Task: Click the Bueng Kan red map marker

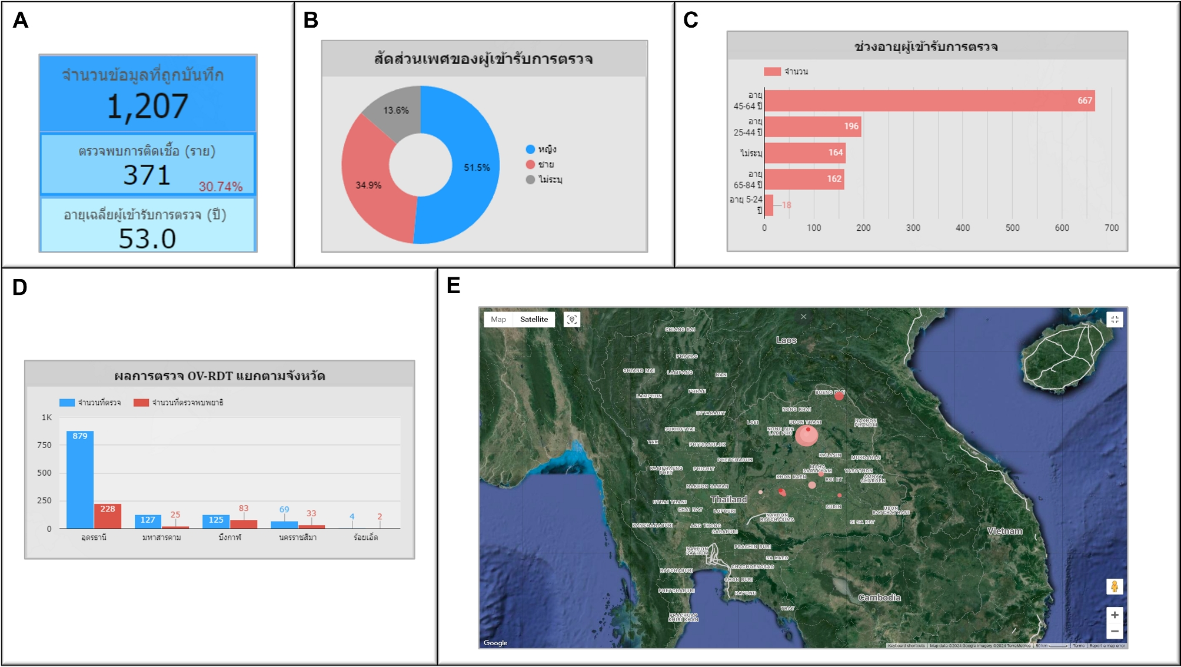Action: point(839,396)
